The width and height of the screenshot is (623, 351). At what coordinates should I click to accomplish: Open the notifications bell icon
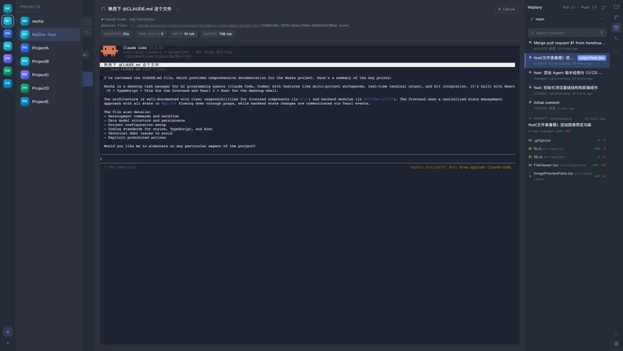(x=616, y=333)
